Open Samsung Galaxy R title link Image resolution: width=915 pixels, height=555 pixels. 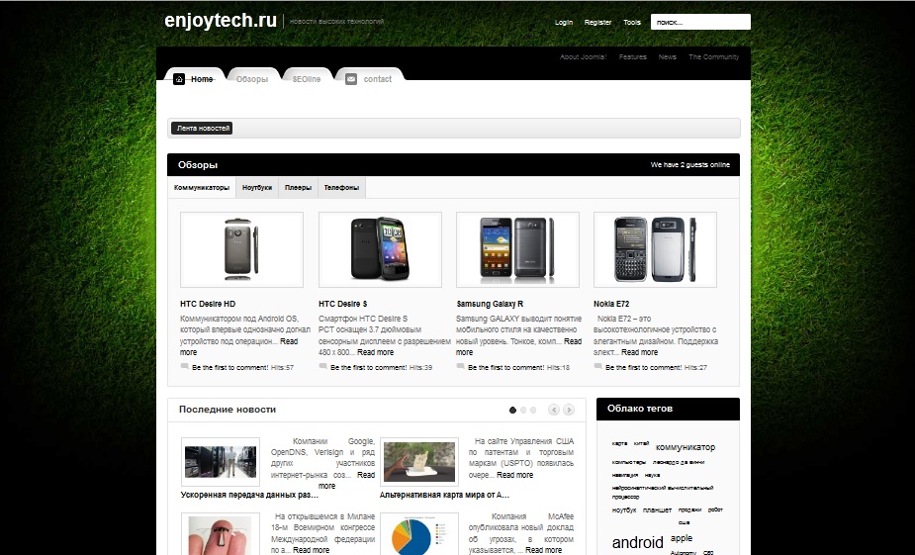(x=490, y=304)
